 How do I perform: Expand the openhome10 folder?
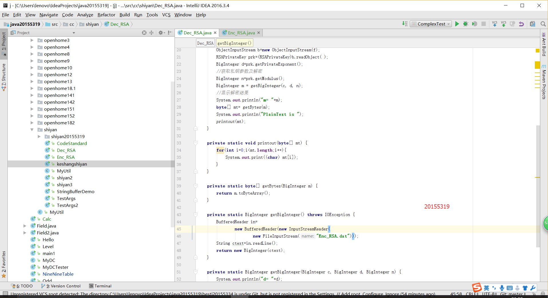[32, 68]
